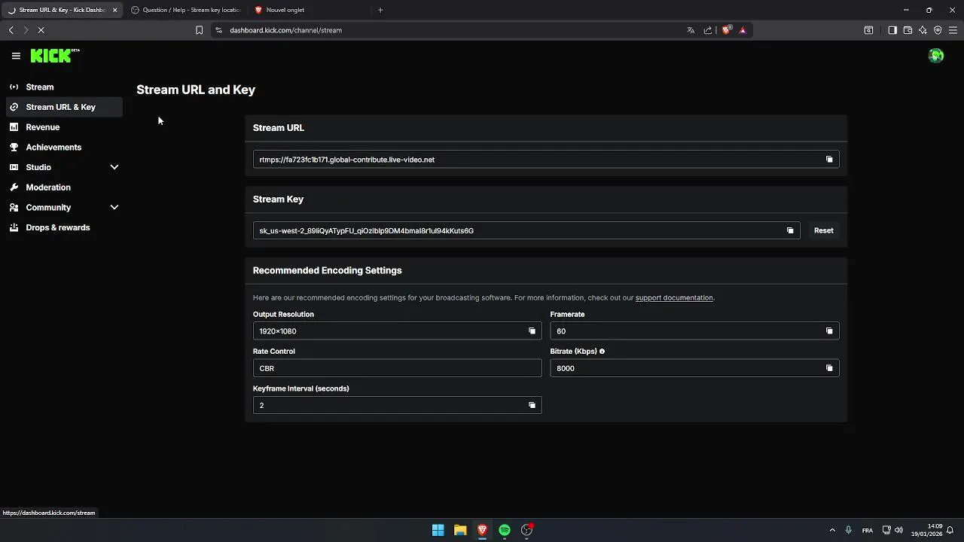
Task: Close the Stream URL & Key browser tab
Action: coord(114,10)
